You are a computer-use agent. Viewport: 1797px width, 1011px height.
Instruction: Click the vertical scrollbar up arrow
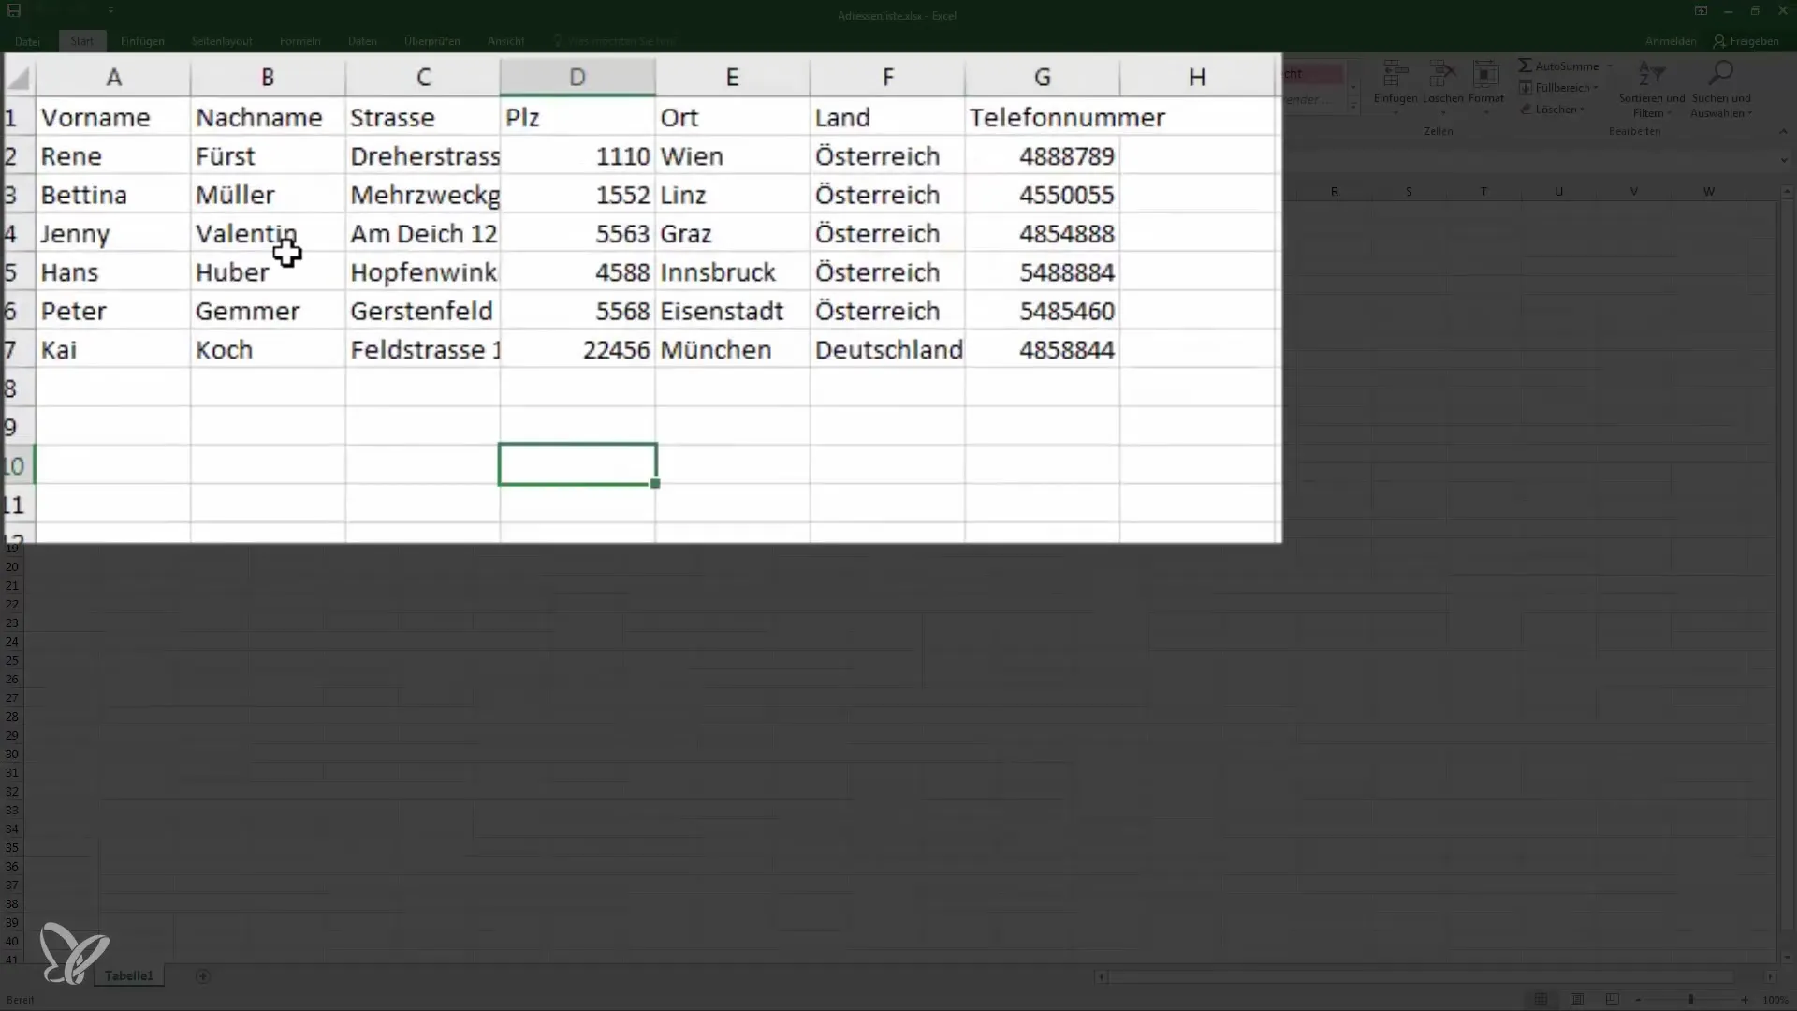(1787, 191)
